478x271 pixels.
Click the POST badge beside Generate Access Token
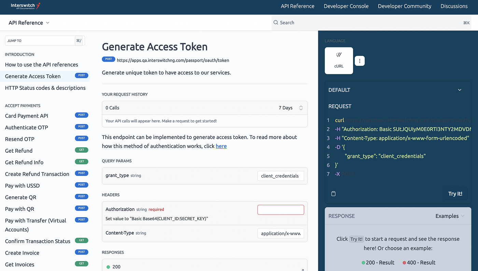tap(82, 75)
